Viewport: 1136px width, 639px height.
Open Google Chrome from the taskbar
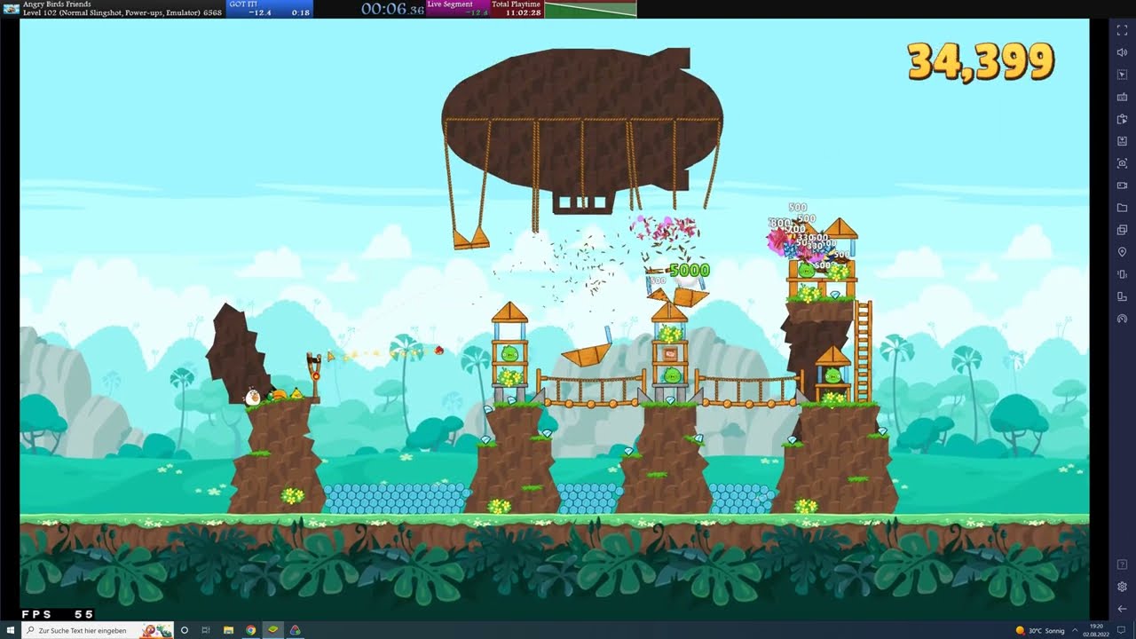point(251,630)
